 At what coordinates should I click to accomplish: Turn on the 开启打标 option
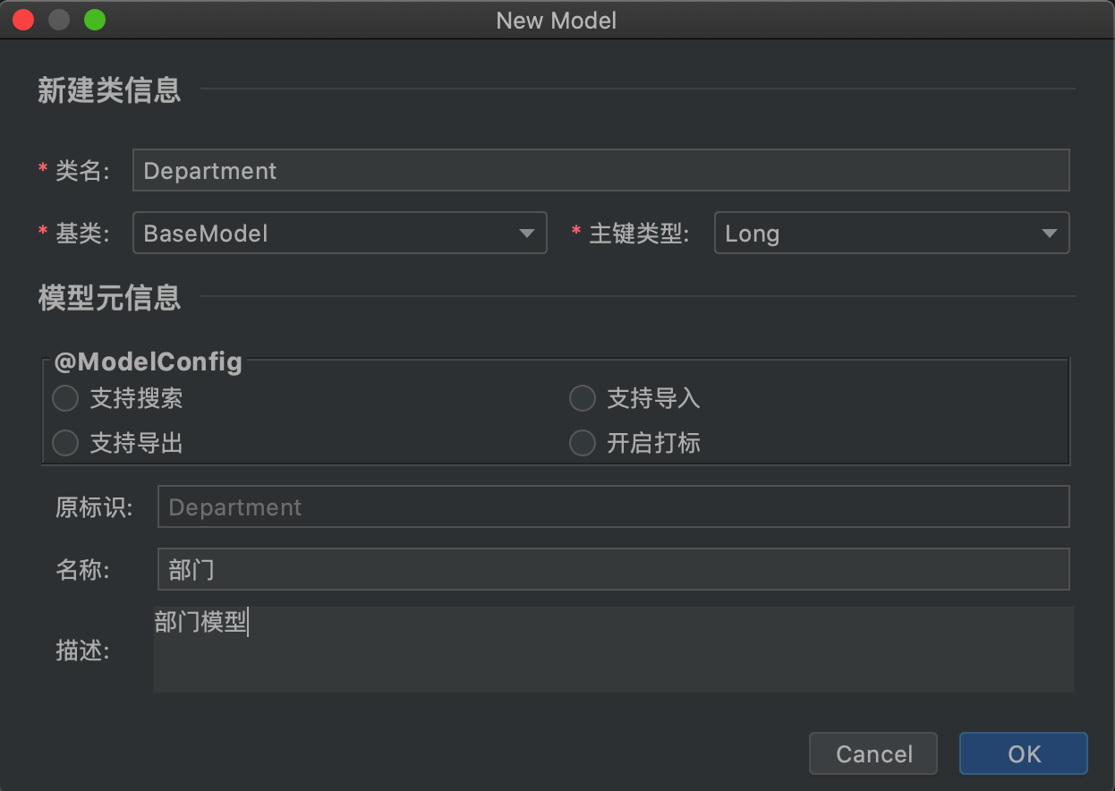pos(583,443)
